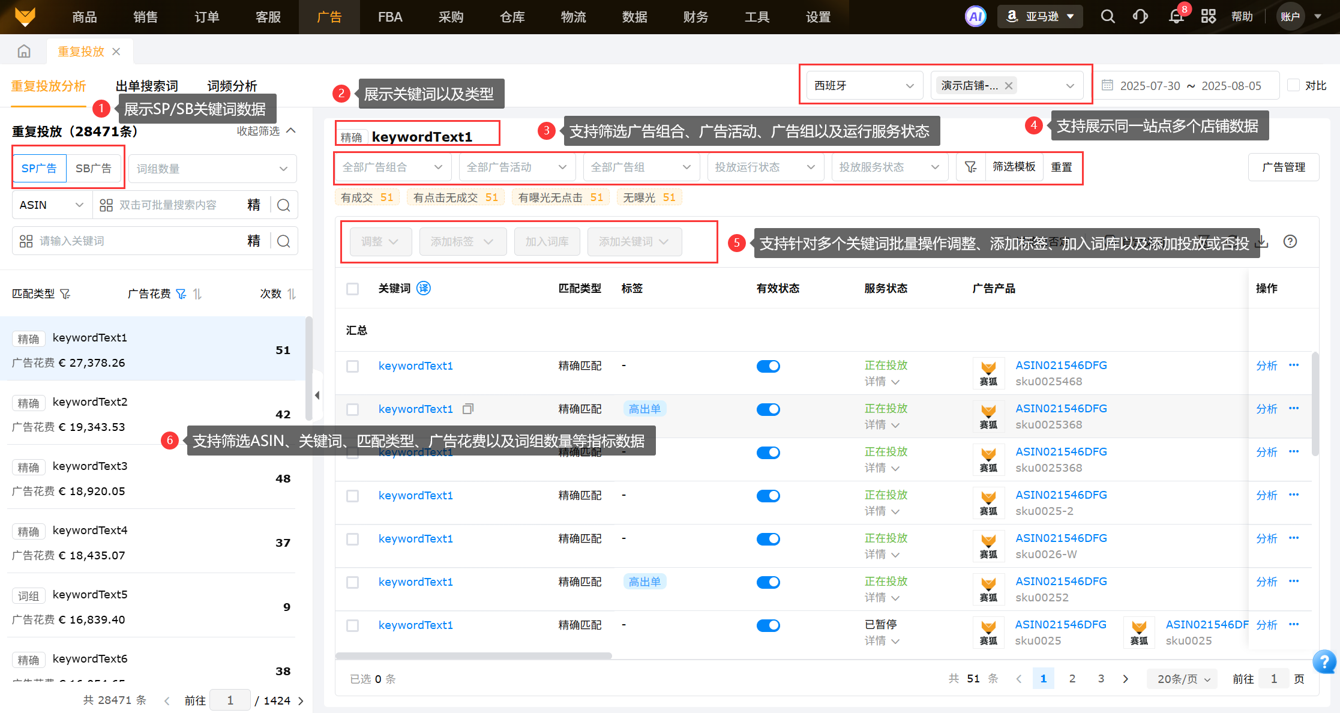Image resolution: width=1340 pixels, height=713 pixels.
Task: Click the blue help question bubble
Action: pyautogui.click(x=1324, y=662)
